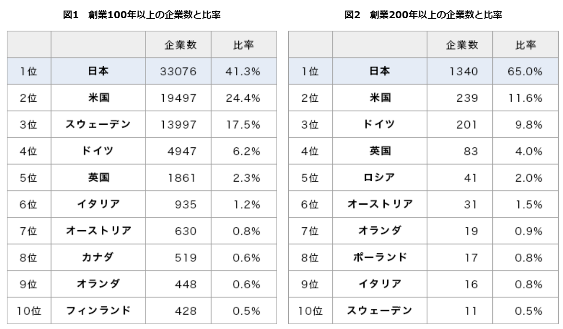Click ロシア country cell

(380, 178)
